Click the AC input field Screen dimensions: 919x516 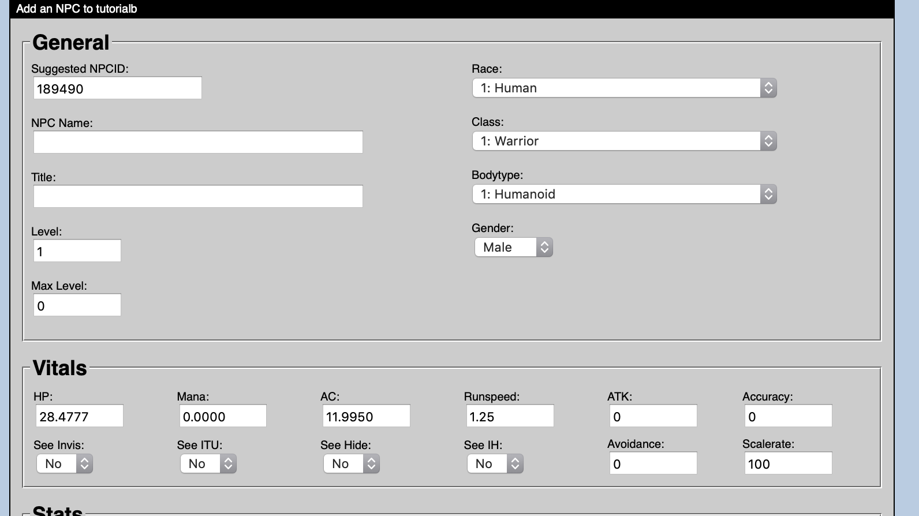coord(366,416)
